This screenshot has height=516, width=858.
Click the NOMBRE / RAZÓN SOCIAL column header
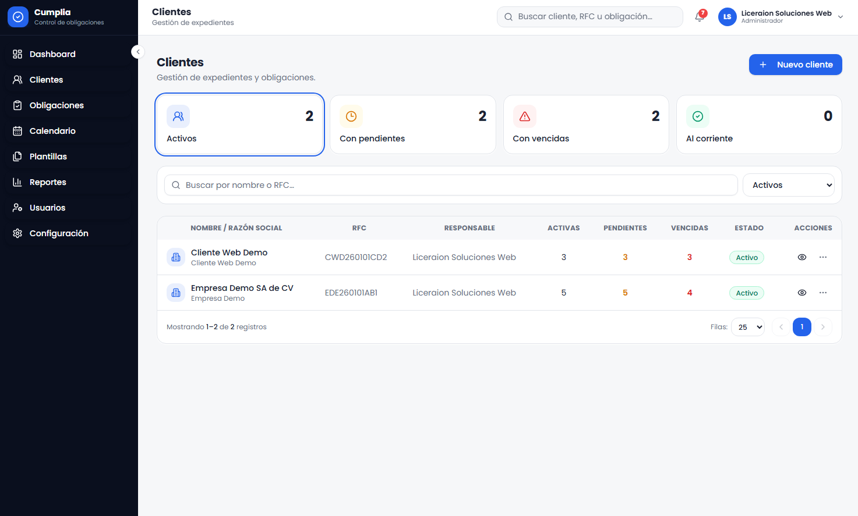click(236, 228)
